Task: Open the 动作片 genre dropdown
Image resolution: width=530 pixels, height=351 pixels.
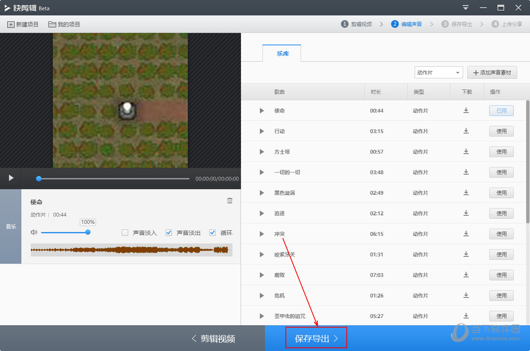Action: coord(438,73)
